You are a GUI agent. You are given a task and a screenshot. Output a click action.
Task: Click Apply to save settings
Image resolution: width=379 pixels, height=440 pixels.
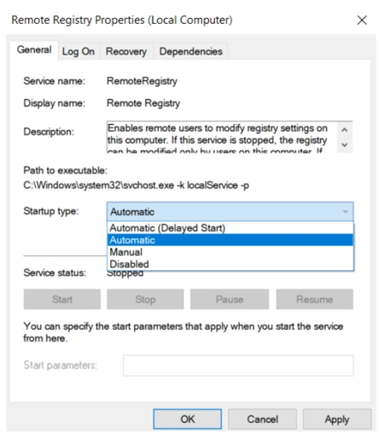(337, 419)
